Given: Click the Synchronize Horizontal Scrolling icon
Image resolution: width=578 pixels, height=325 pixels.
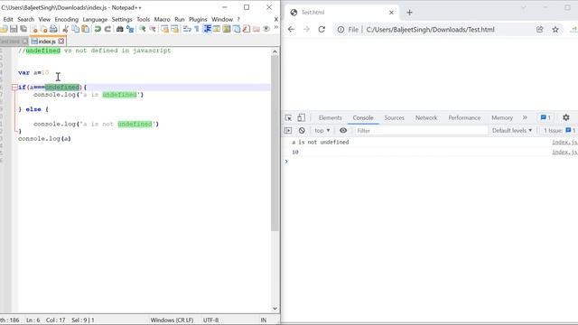Looking at the screenshot, I should coord(174,29).
